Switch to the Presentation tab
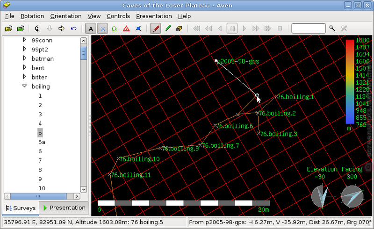374x229 pixels. pyautogui.click(x=65, y=208)
